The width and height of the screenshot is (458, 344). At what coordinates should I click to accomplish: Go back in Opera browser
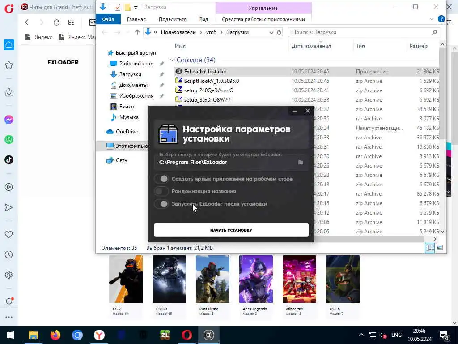tap(27, 22)
